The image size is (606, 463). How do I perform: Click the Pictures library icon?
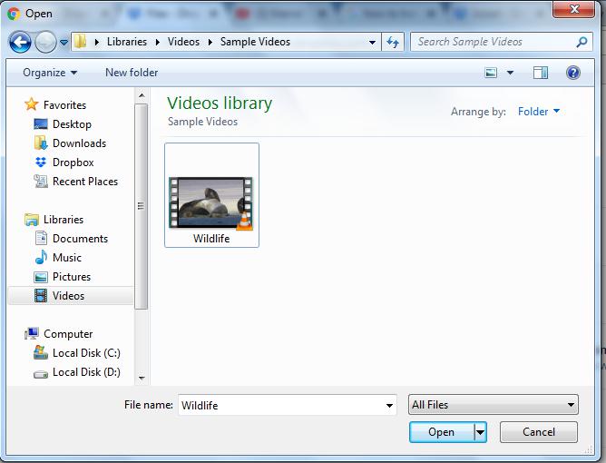pyautogui.click(x=41, y=277)
